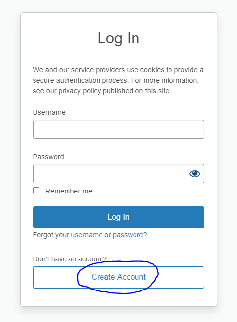Focus the Username input field
The image size is (237, 322).
point(119,129)
